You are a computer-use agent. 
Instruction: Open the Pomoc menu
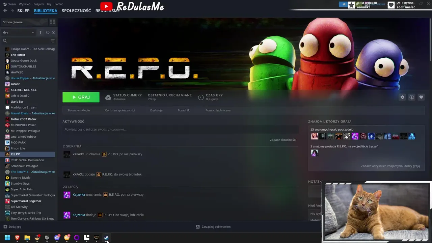59,4
